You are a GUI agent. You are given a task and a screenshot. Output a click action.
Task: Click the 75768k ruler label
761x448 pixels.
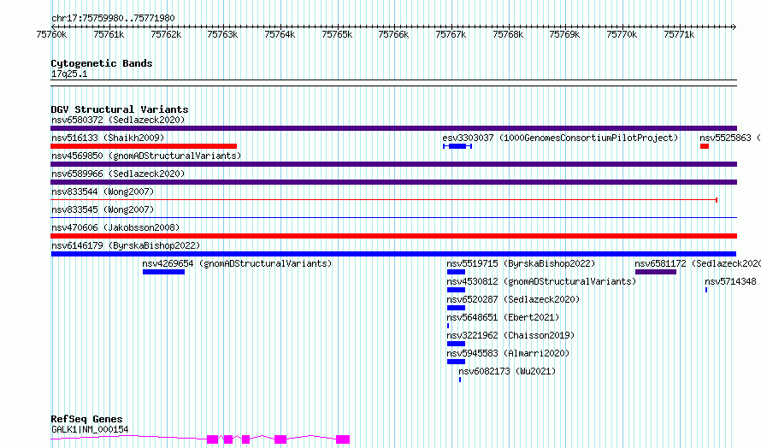(x=508, y=34)
